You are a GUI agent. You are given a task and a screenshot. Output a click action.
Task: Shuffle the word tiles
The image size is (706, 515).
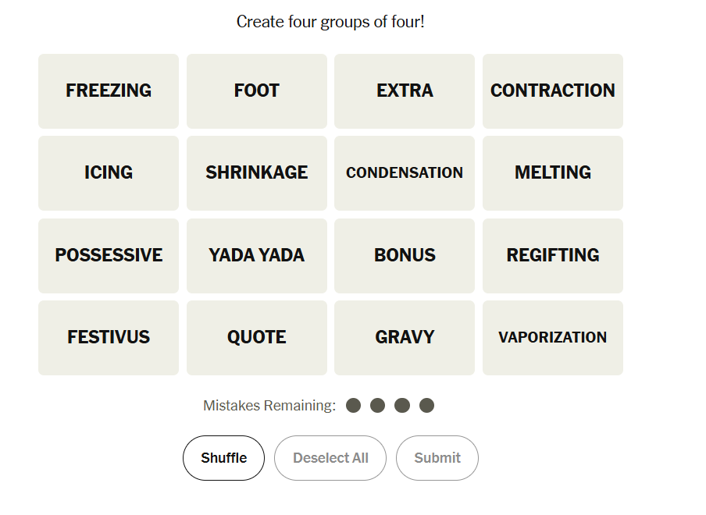(x=223, y=458)
